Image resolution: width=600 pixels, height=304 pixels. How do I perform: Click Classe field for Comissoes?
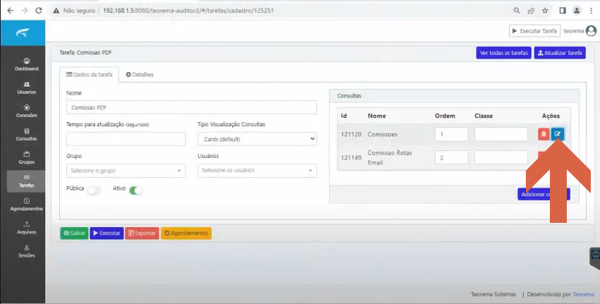[501, 134]
